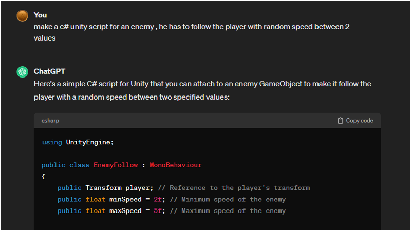Click the EnemyFollow class name
Viewport: 411px width, 231px height.
tap(116, 165)
